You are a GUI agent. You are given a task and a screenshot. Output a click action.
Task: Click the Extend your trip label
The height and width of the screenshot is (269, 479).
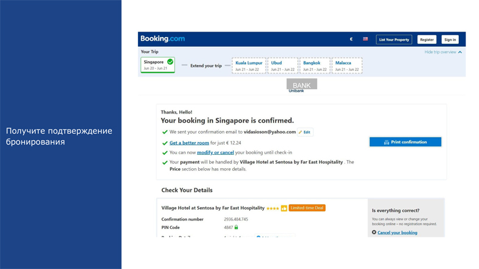click(x=206, y=66)
